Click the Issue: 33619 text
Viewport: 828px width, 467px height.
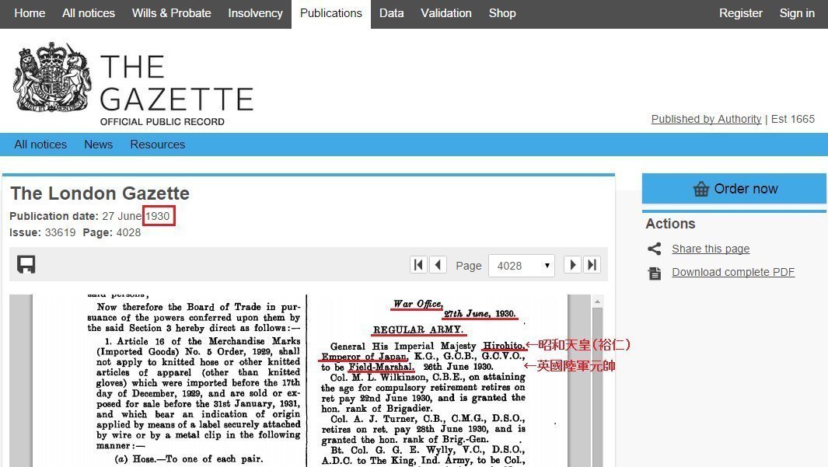point(42,232)
